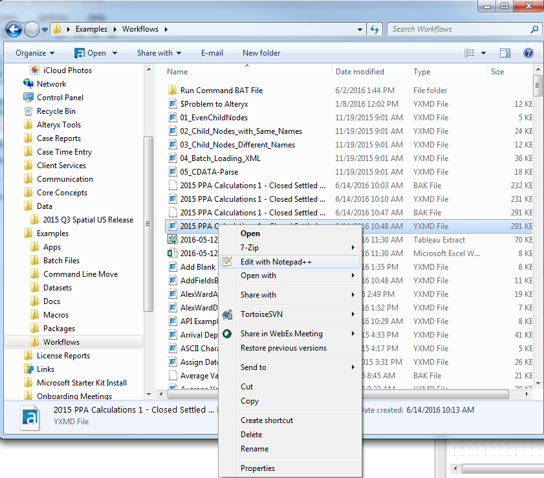Click the change view icon

pyautogui.click(x=469, y=53)
